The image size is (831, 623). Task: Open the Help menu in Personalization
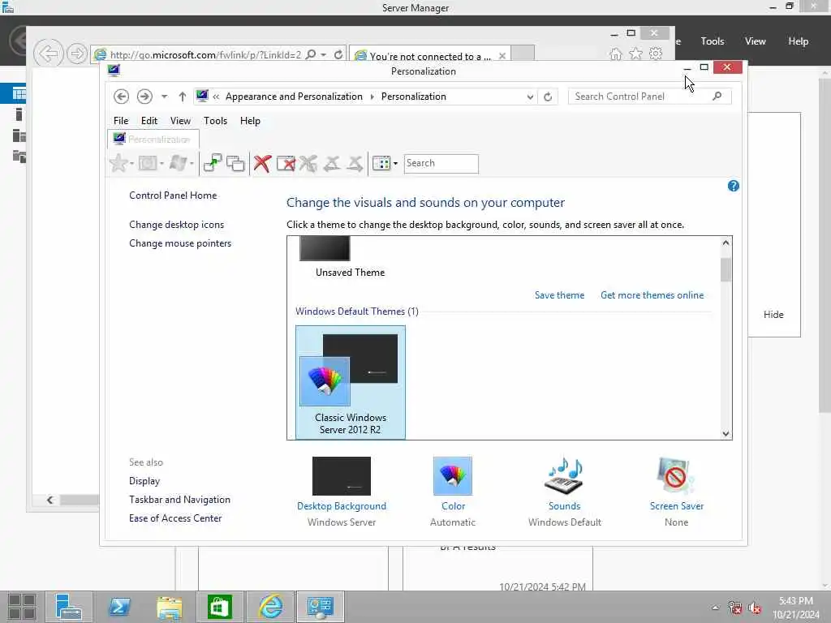tap(250, 121)
